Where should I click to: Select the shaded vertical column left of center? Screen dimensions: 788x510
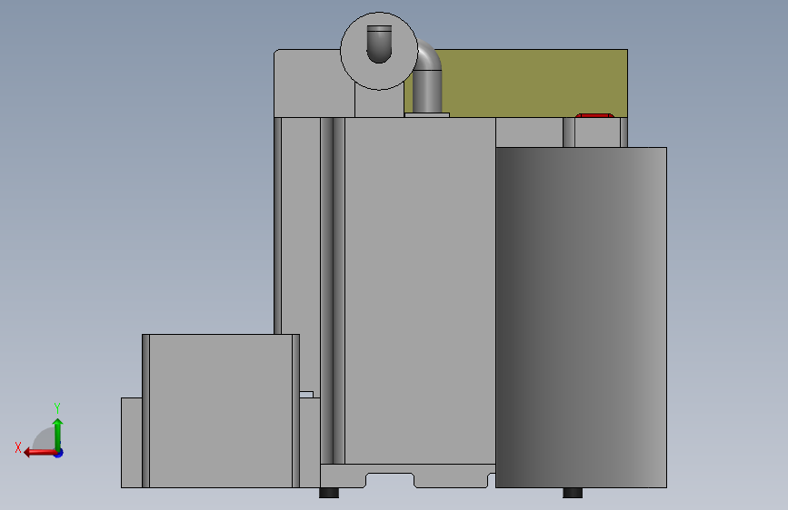point(332,290)
